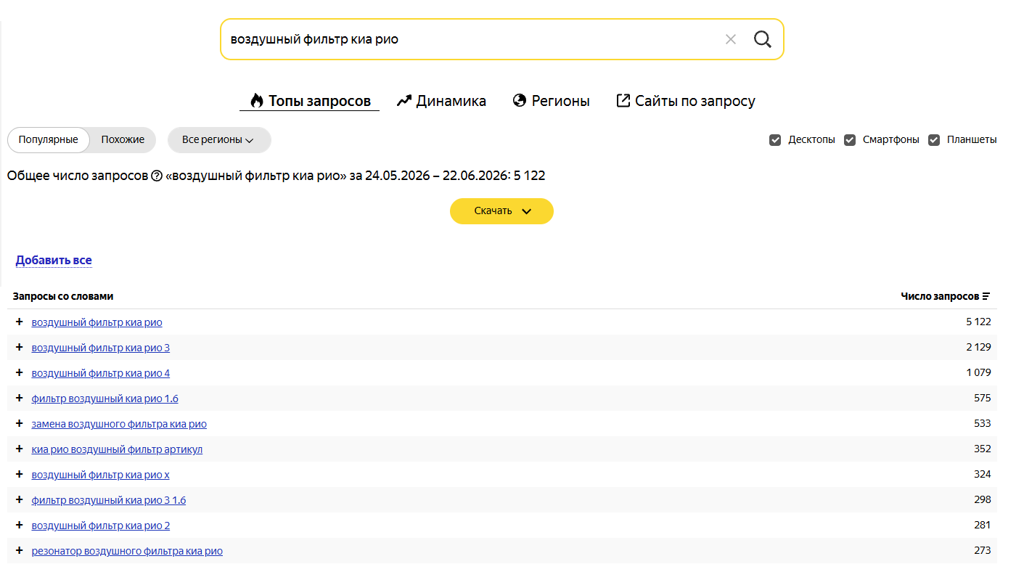Viewport: 1024px width, 564px height.
Task: Click the count value 575
Action: [983, 398]
